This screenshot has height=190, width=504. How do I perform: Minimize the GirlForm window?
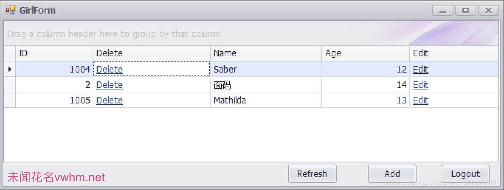coord(443,10)
